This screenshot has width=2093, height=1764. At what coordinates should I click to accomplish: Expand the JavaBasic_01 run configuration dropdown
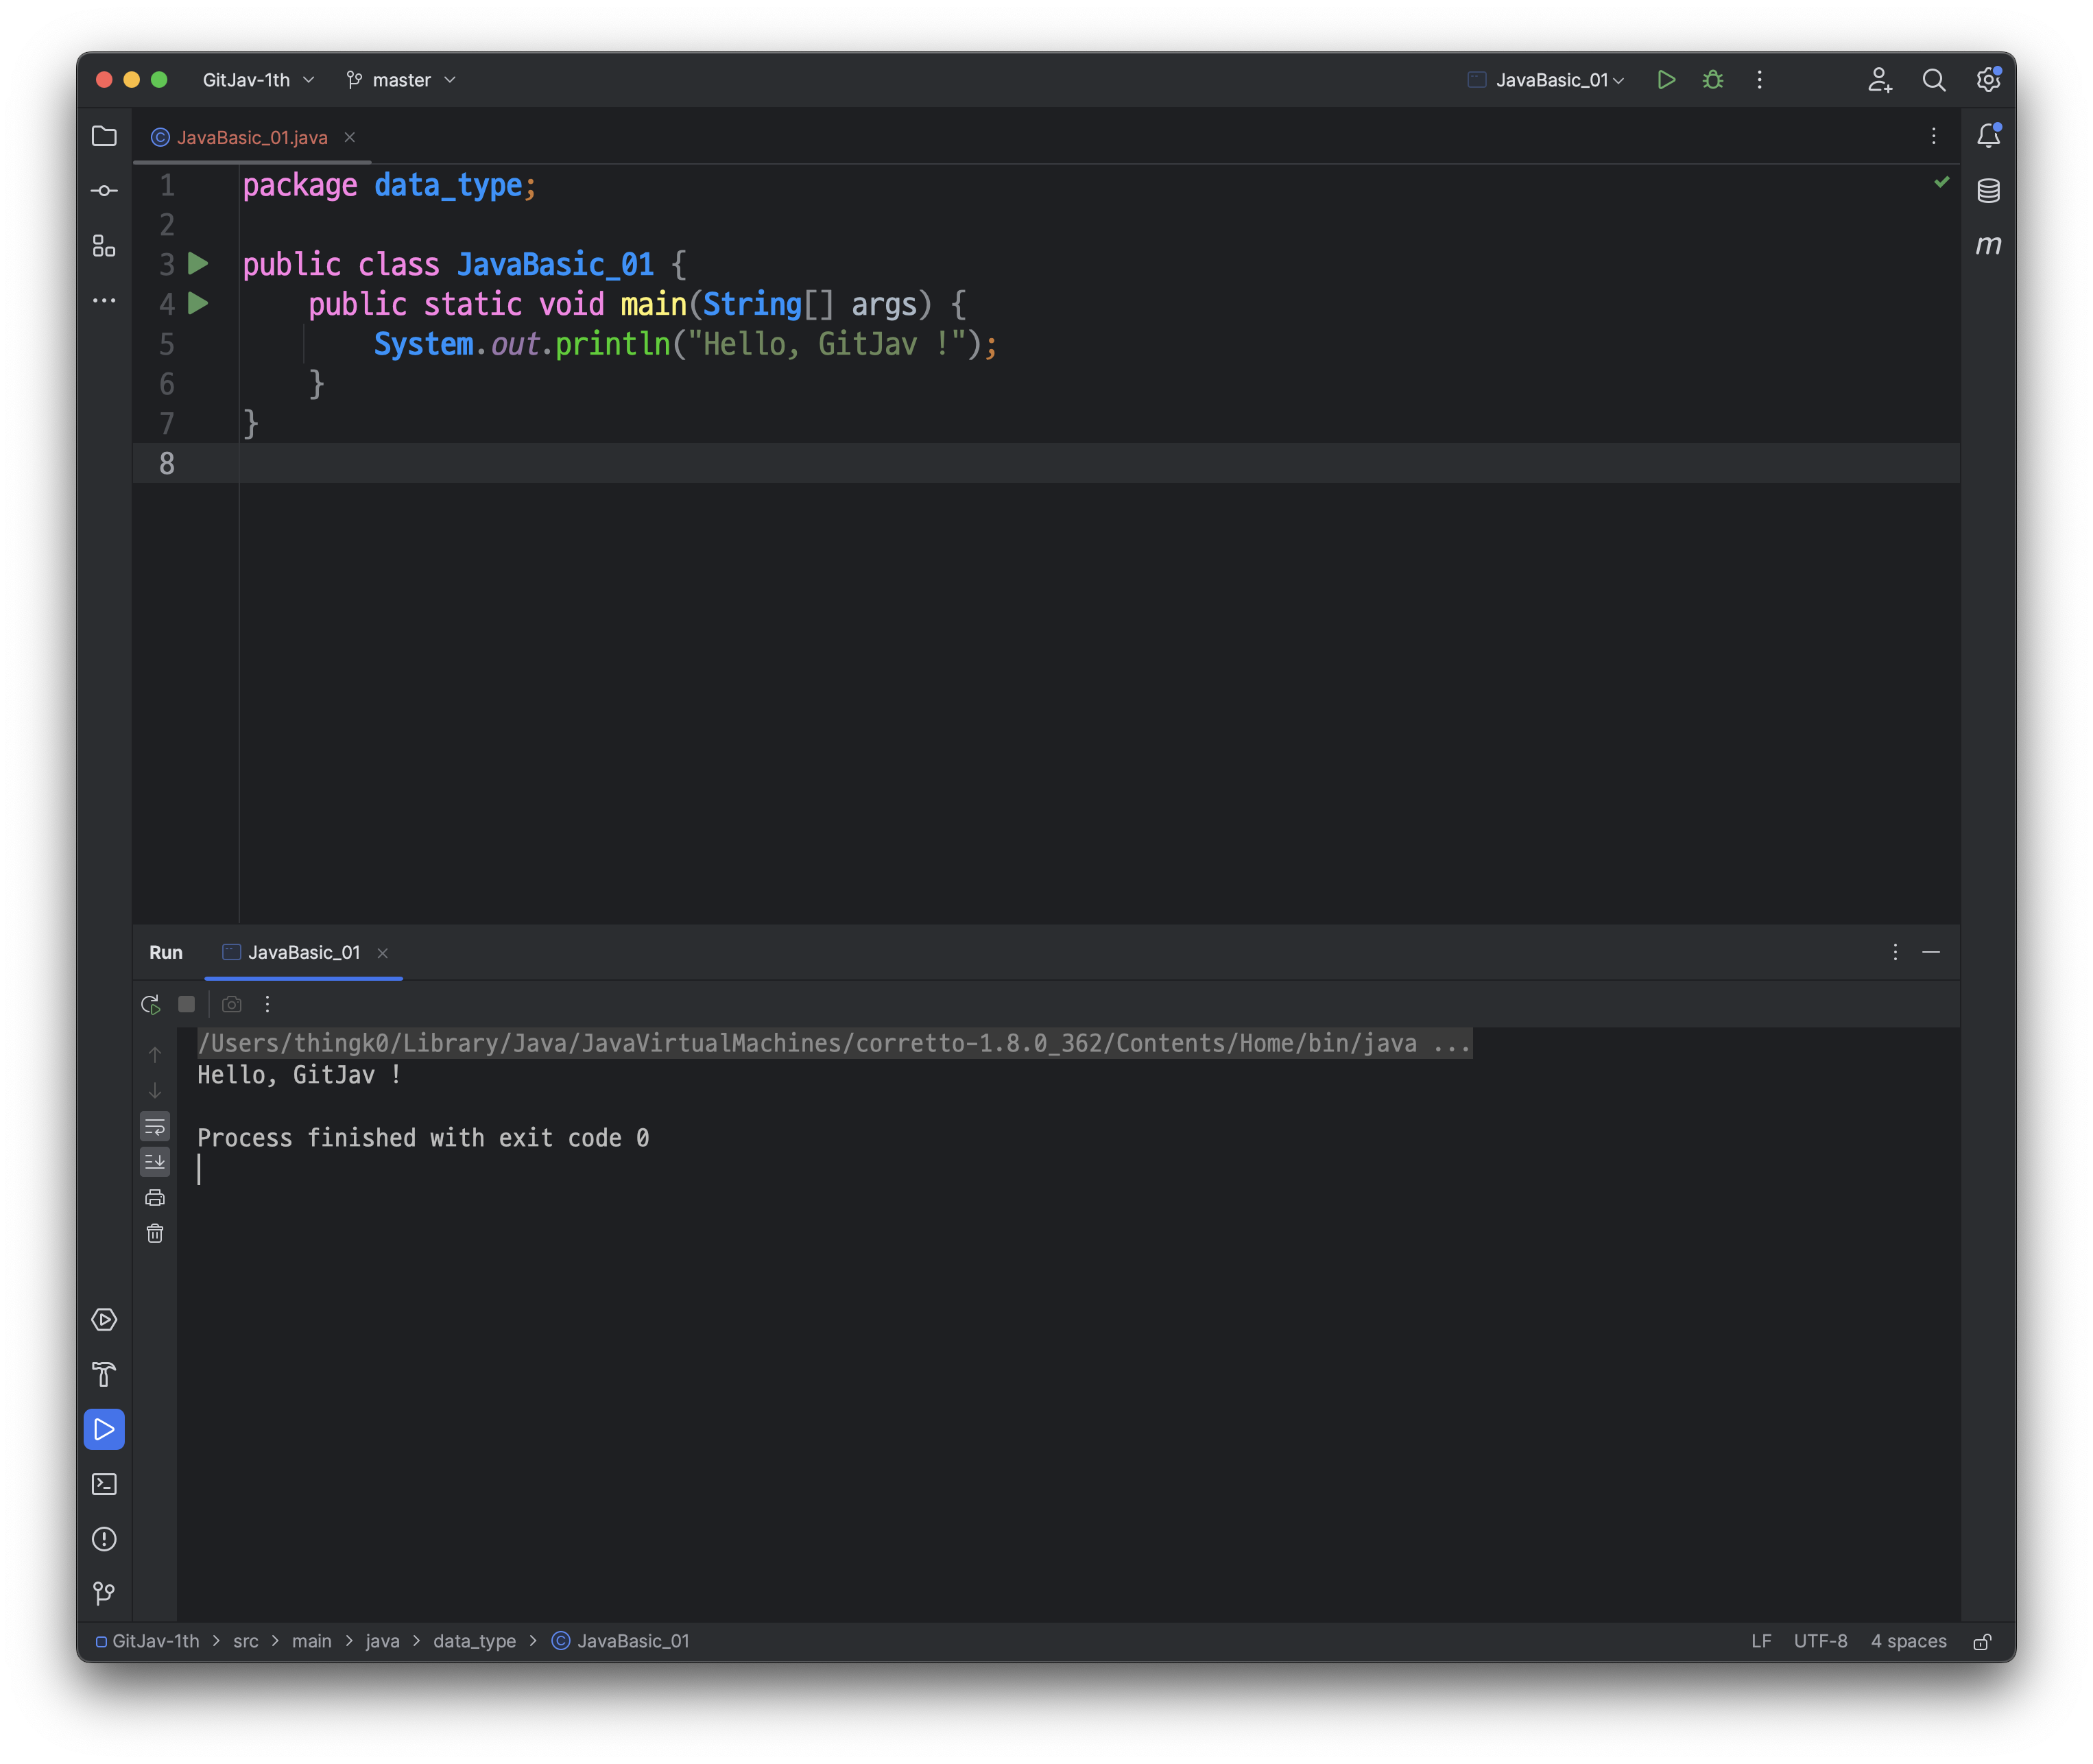pyautogui.click(x=1552, y=80)
